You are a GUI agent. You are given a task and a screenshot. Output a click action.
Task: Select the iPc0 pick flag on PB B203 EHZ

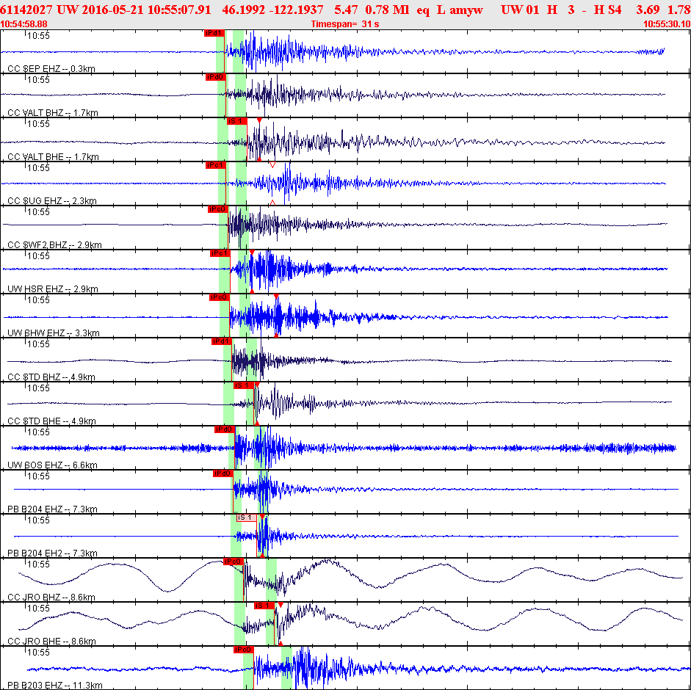point(244,650)
